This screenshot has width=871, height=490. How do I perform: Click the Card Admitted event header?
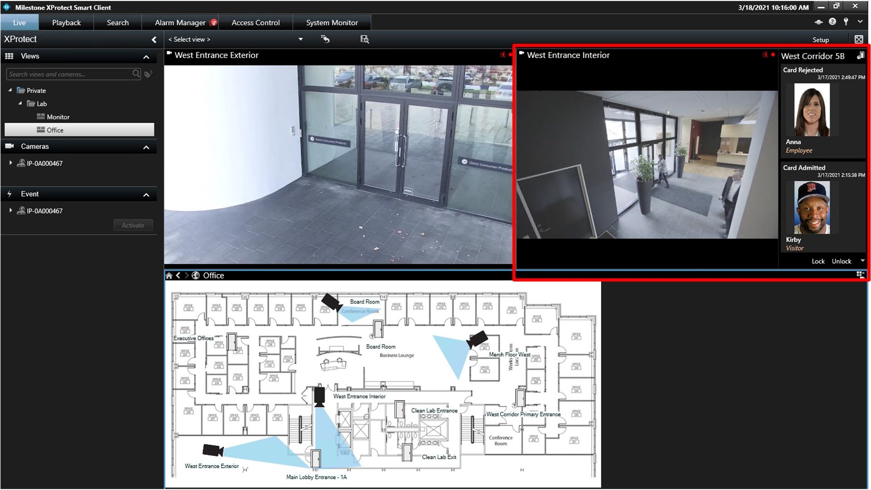804,167
